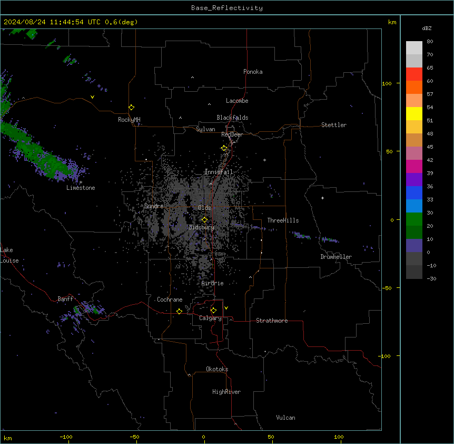Viewport: 454px width, 444px height.
Task: Click the white asterisk marker east of Innisfail
Action: coord(264,160)
